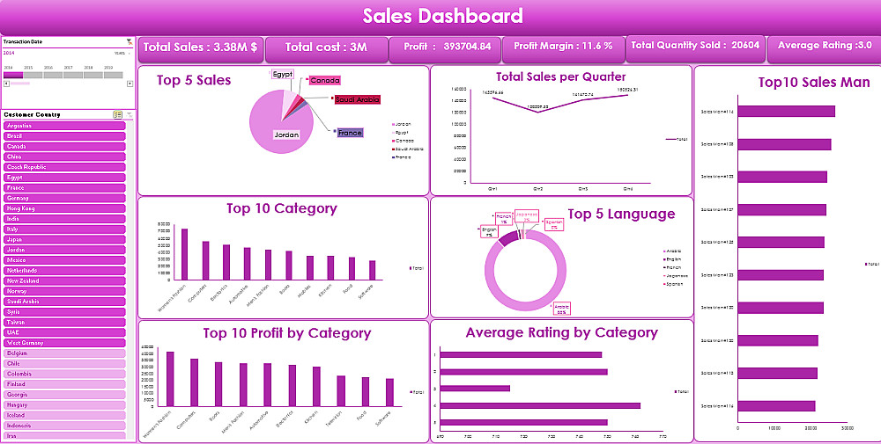881x444 pixels.
Task: Select the Canada country filter
Action: (x=64, y=146)
